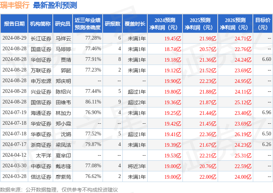Click the 2024-03-30 report date
This screenshot has width=273, height=193.
14,165
